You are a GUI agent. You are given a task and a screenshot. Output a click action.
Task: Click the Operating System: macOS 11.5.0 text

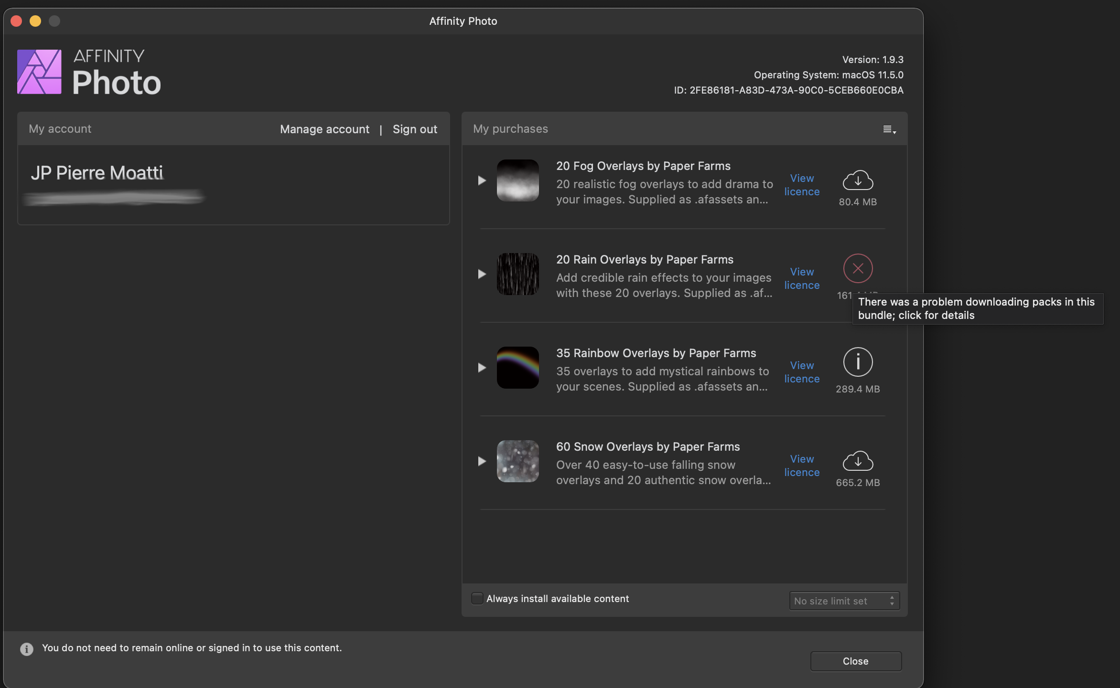point(829,75)
